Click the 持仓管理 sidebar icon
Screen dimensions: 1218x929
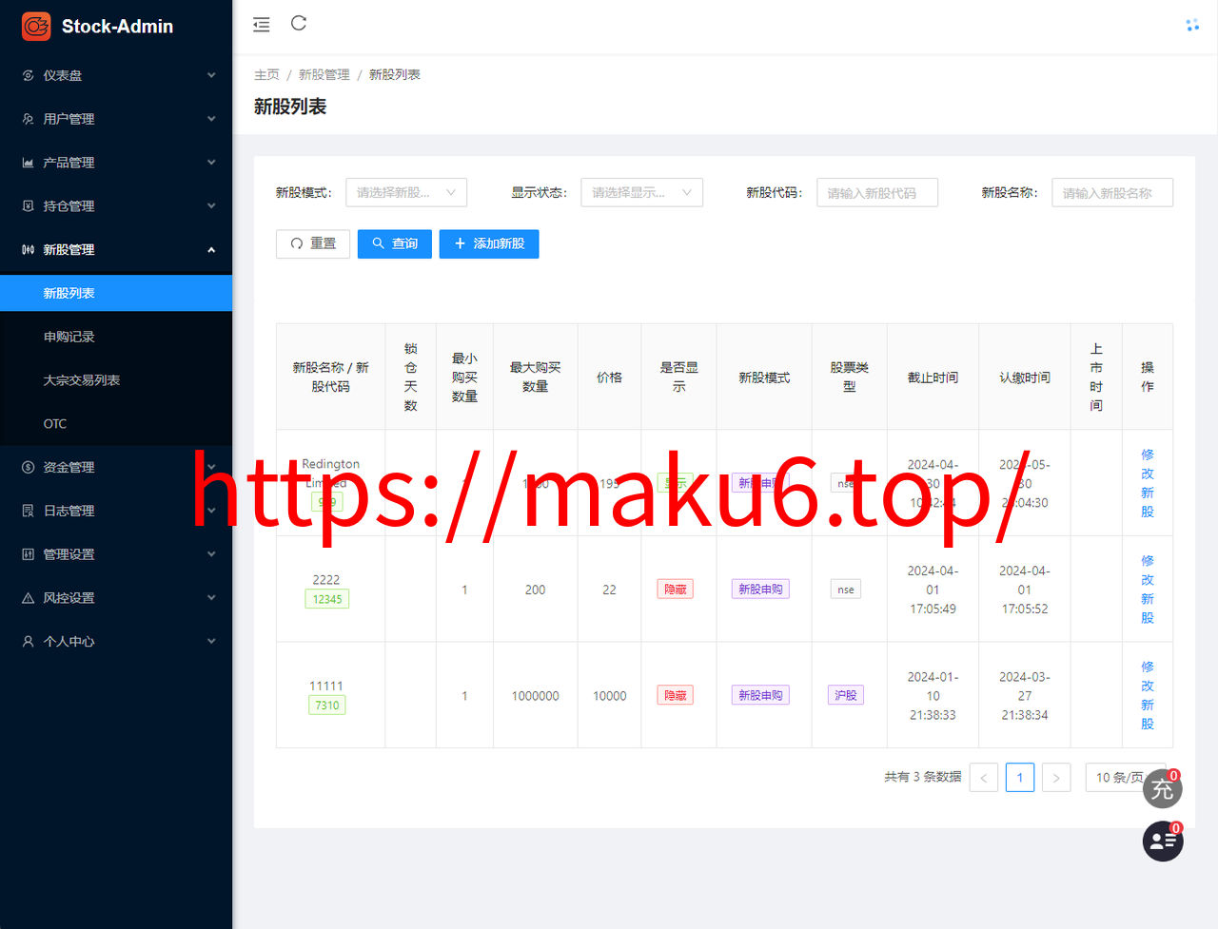click(28, 205)
